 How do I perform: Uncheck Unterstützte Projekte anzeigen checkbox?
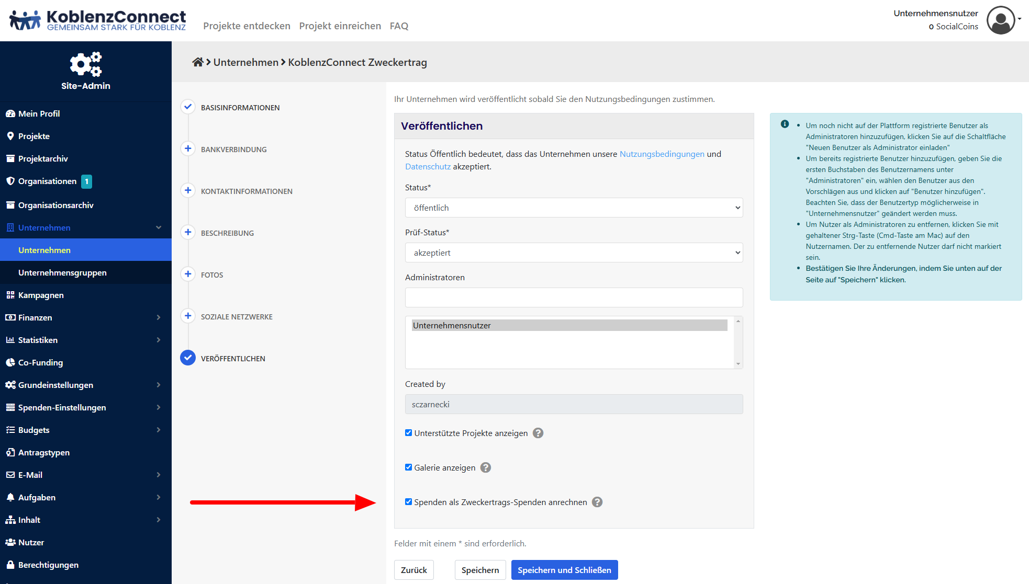pyautogui.click(x=409, y=433)
